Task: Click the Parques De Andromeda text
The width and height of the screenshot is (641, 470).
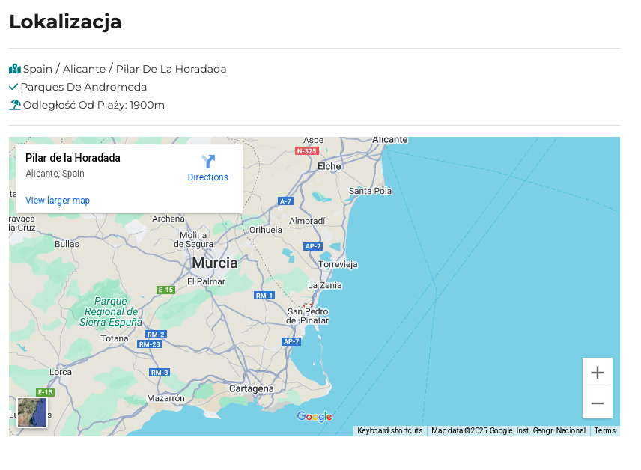Action: pos(83,87)
